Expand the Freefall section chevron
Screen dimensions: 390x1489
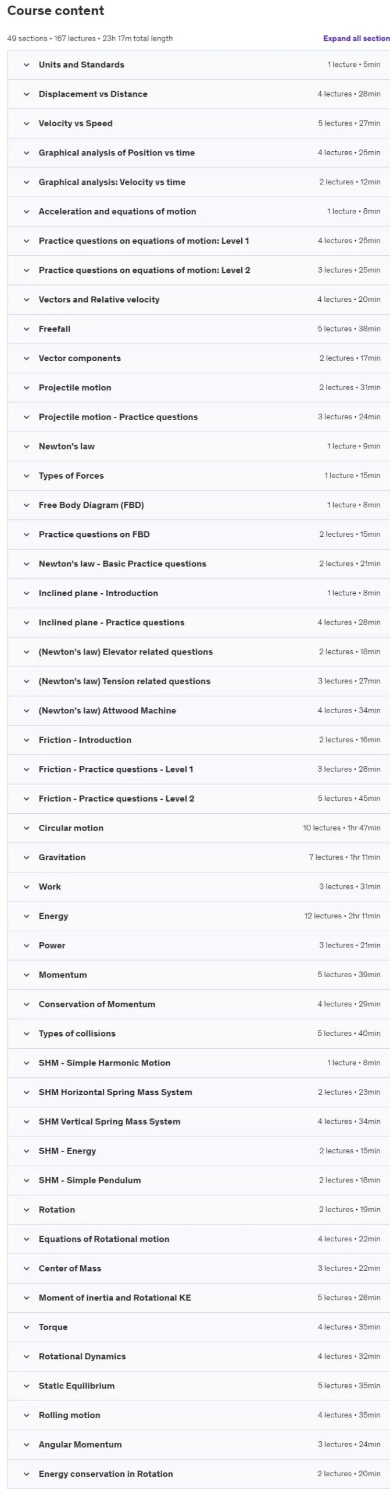(26, 329)
